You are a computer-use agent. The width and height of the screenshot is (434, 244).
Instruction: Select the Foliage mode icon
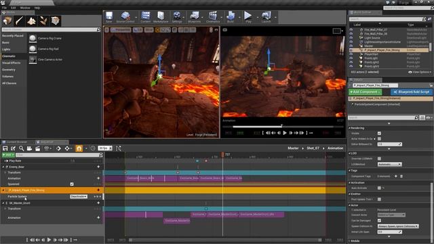pyautogui.click(x=43, y=21)
